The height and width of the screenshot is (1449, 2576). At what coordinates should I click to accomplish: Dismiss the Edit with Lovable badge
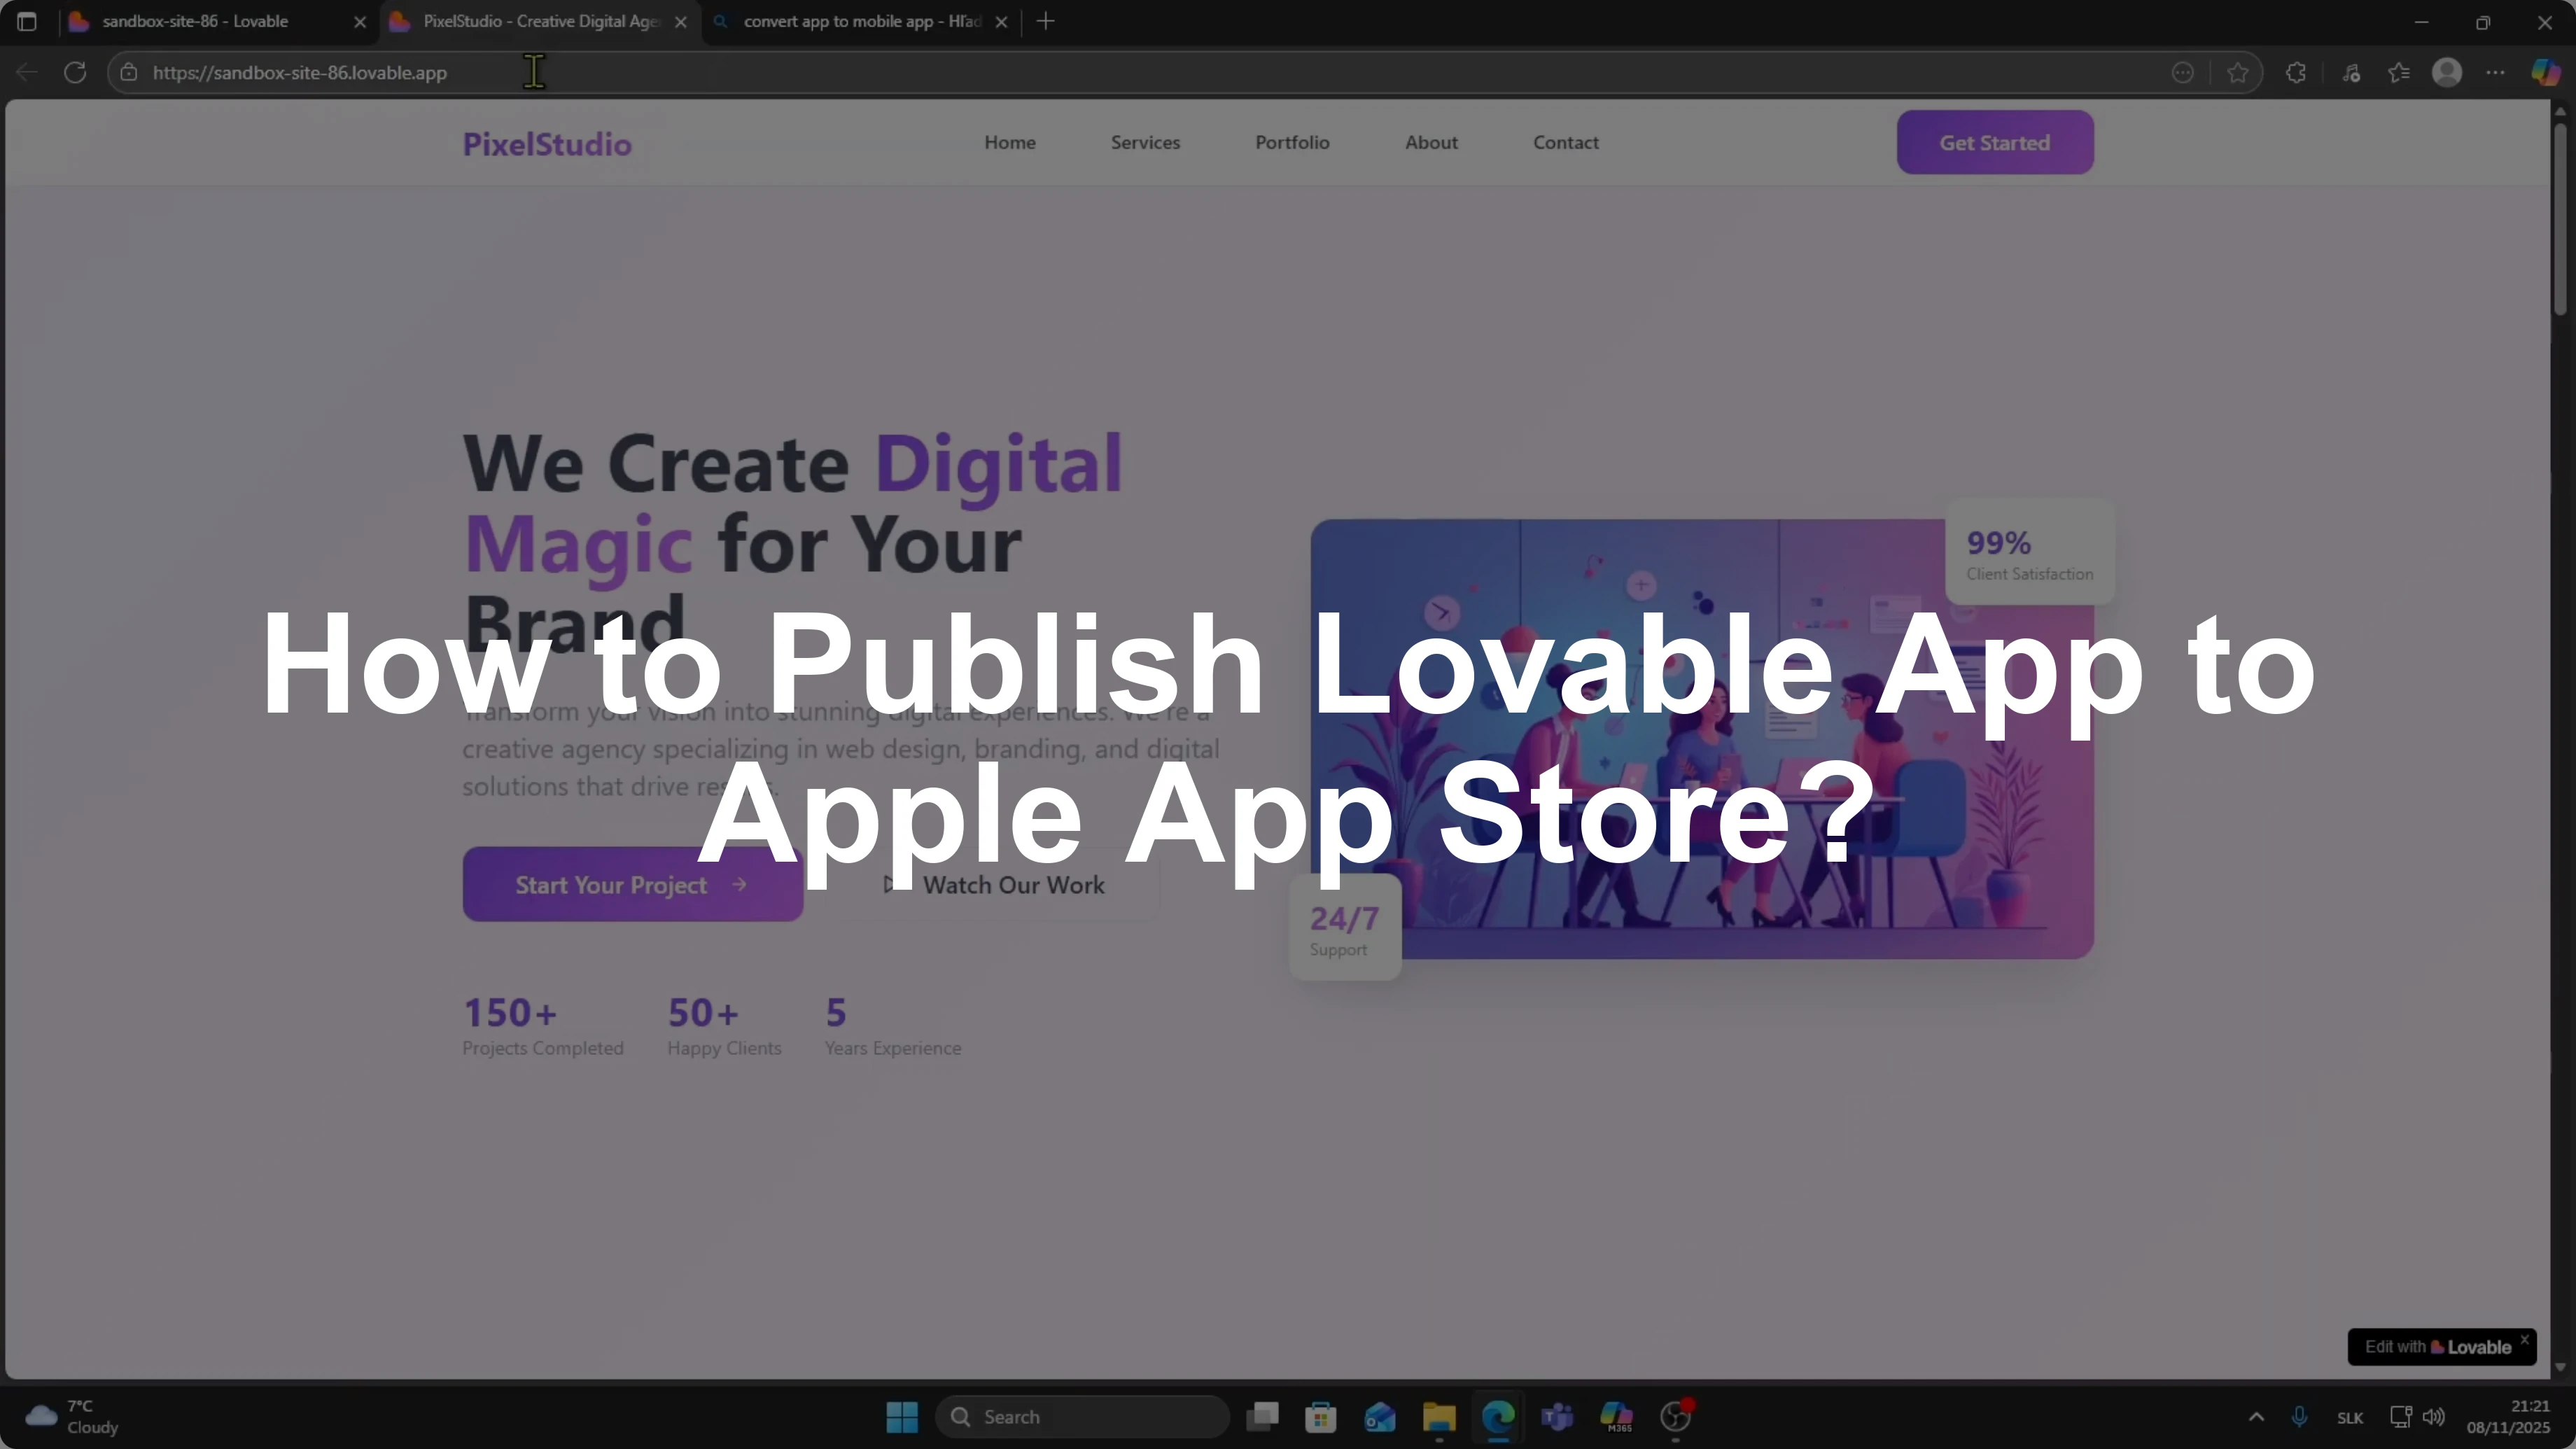point(2524,1339)
